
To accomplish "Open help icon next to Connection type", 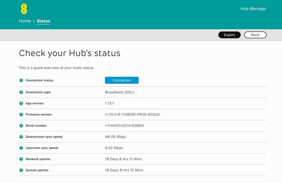I will [x=21, y=92].
